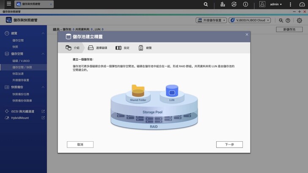Image resolution: width=308 pixels, height=173 pixels.
Task: Go to the 設定 wizard step
Action: coord(122,48)
